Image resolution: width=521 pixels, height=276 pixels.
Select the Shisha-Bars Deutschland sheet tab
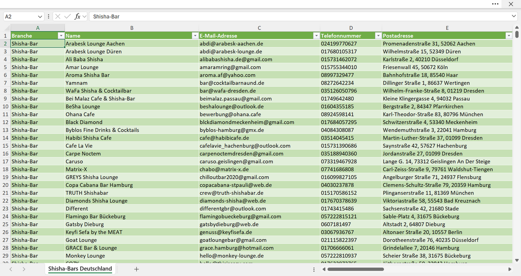tap(80, 269)
